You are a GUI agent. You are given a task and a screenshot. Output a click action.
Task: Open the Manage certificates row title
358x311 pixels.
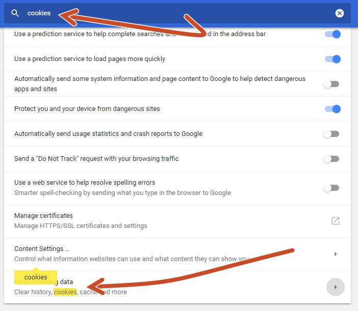[x=43, y=216]
